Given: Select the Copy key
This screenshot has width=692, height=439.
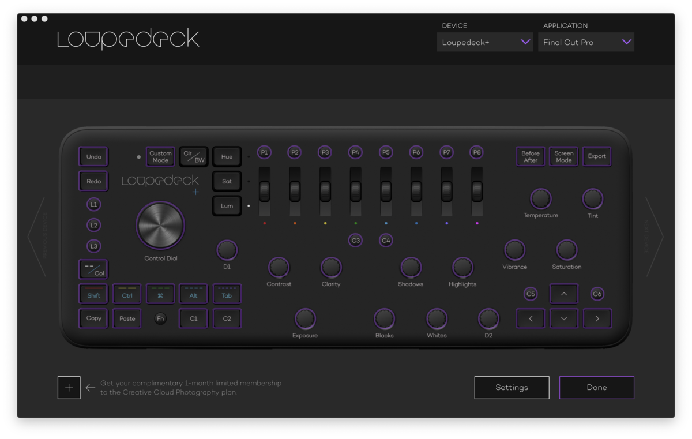Looking at the screenshot, I should point(93,318).
